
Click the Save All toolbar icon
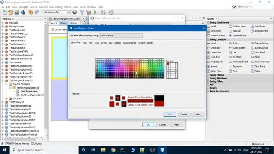[x=23, y=12]
